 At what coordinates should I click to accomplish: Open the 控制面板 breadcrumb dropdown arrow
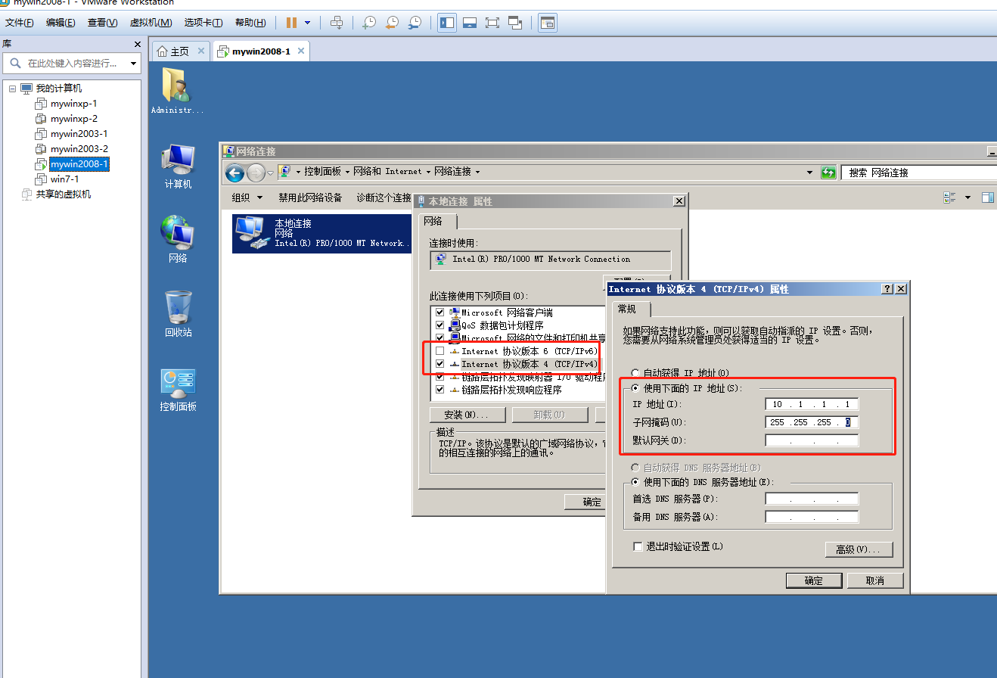pyautogui.click(x=347, y=172)
